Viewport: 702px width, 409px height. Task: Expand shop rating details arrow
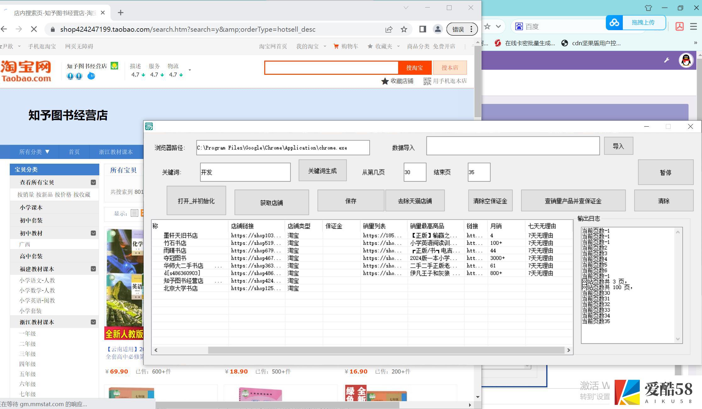point(189,70)
